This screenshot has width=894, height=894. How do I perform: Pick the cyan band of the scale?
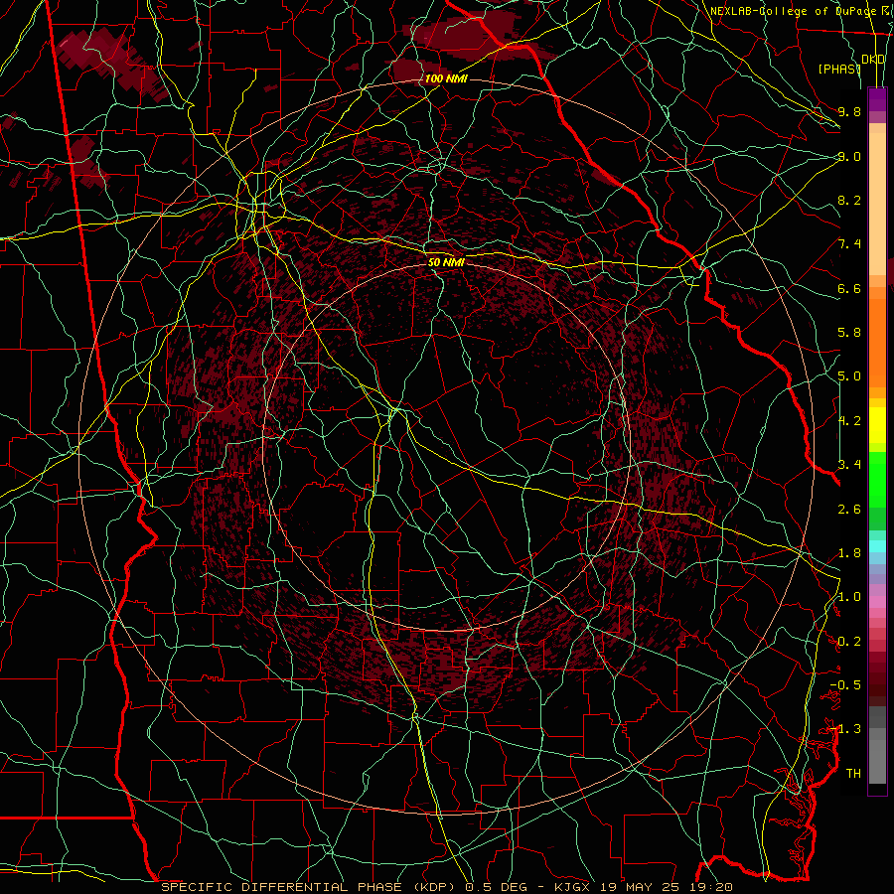coord(877,546)
